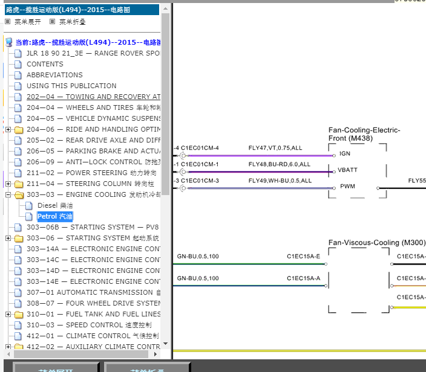Click page icon of 204-04 WHEELS row

tap(18, 107)
